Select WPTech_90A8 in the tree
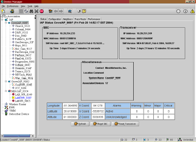This screenshot has height=142, width=196. pyautogui.click(x=24, y=75)
